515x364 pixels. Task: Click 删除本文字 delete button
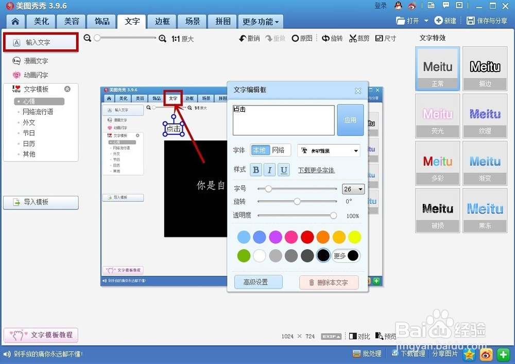point(329,282)
